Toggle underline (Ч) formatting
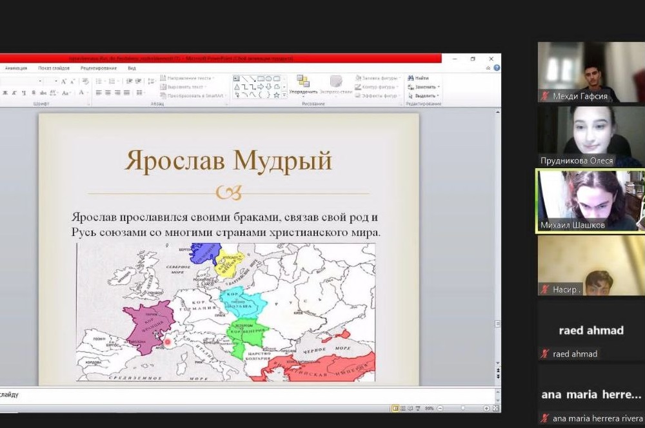 pyautogui.click(x=24, y=93)
